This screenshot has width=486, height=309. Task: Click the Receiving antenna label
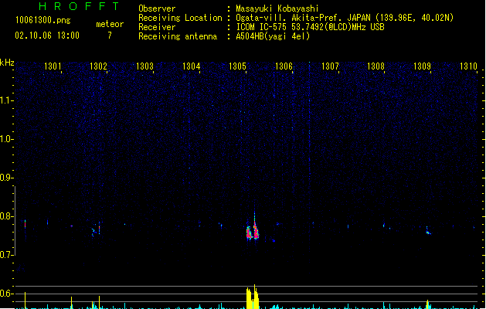pos(178,36)
